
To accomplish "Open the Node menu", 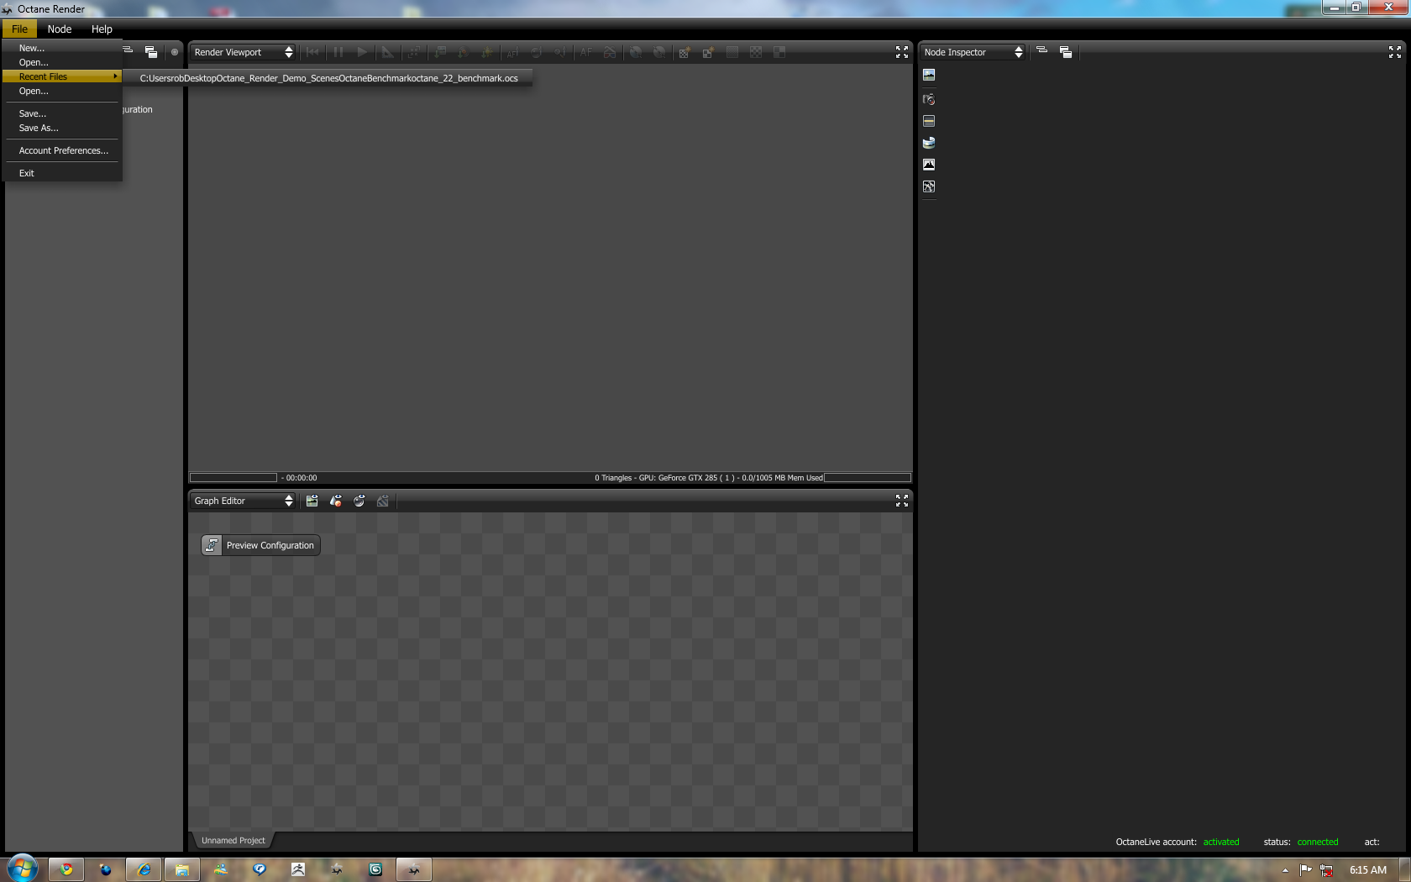I will pyautogui.click(x=60, y=29).
